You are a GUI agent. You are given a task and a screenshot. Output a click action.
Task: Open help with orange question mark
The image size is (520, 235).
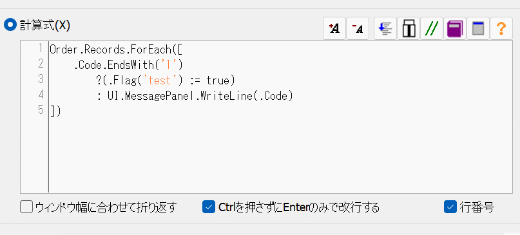tap(501, 29)
